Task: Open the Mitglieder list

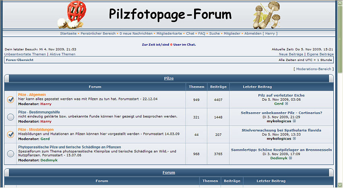Action: coord(232,34)
